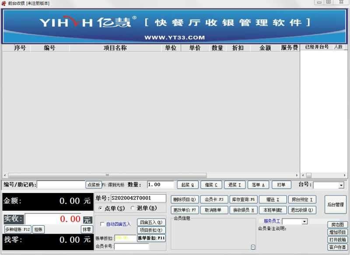Click the 打单 print order button
The height and width of the screenshot is (255, 350).
281,185
